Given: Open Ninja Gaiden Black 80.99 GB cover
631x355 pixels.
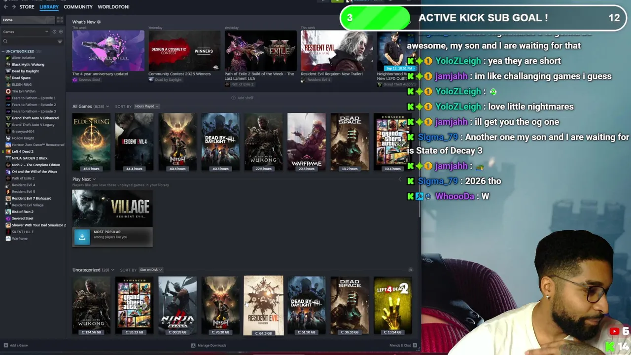Looking at the screenshot, I should click(177, 305).
